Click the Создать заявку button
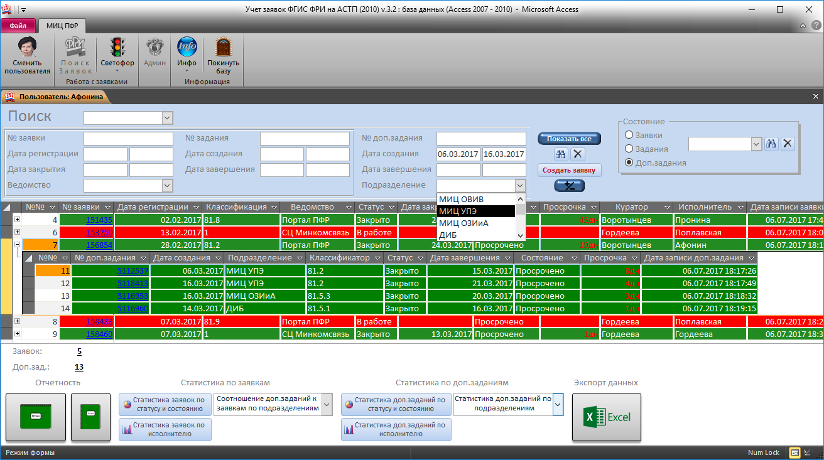The height and width of the screenshot is (460, 824). pos(569,169)
